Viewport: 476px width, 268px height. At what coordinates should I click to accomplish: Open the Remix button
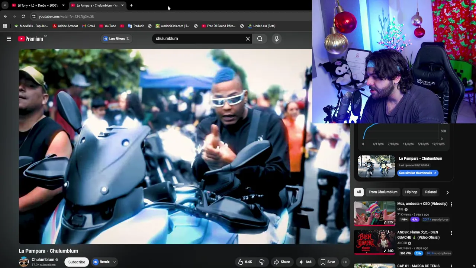[x=102, y=262]
